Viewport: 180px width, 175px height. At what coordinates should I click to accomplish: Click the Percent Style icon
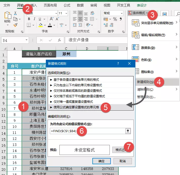(115, 19)
